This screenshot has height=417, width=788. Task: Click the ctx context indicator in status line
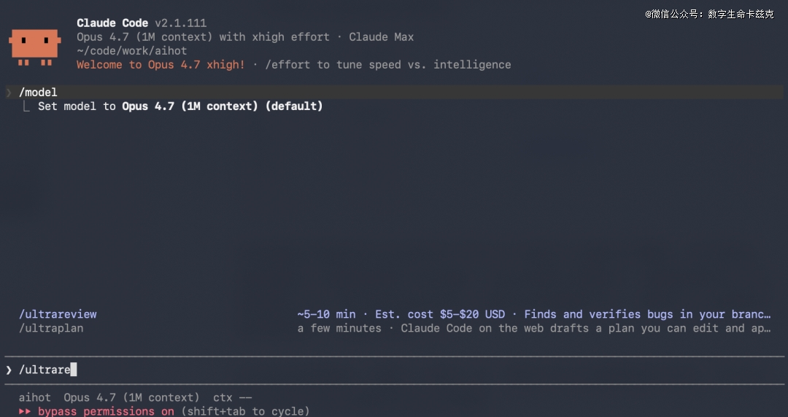233,397
